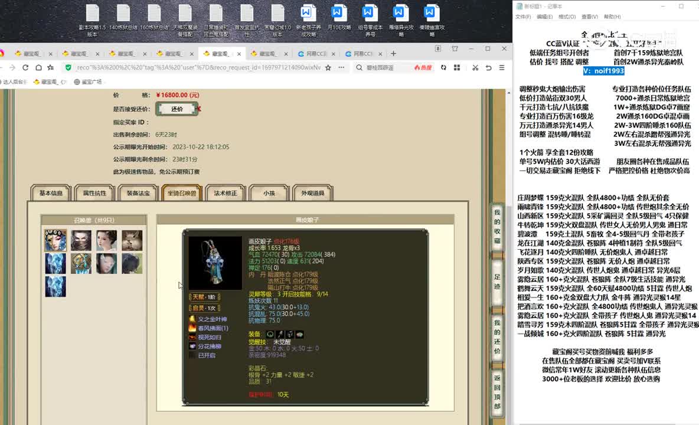The height and width of the screenshot is (425, 699).
Task: Click the first equipment icon after 装备
Action: click(270, 334)
